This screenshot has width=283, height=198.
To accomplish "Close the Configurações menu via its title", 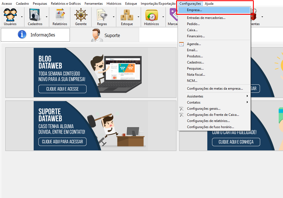I will (190, 4).
